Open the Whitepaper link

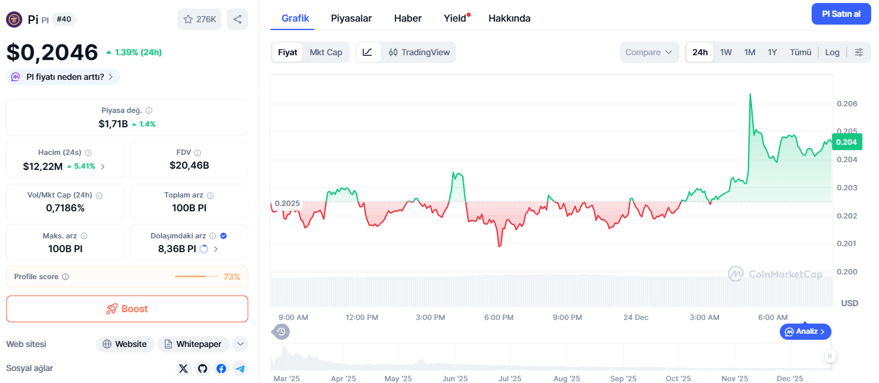click(x=194, y=344)
